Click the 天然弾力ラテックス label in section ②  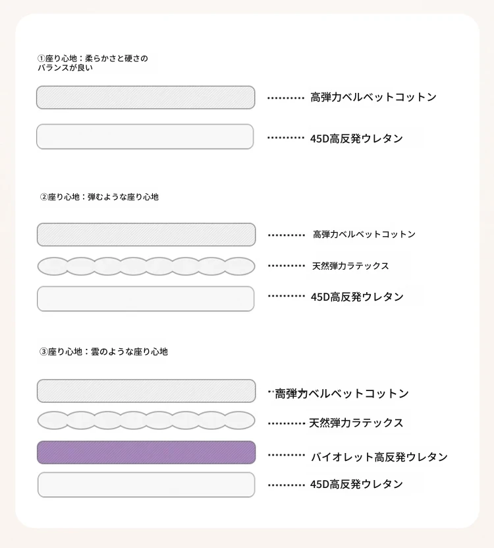pos(350,266)
